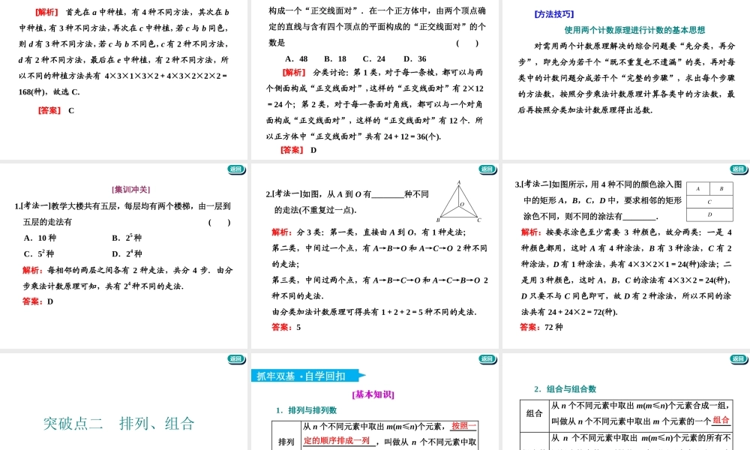The width and height of the screenshot is (750, 450).
Task: Click the 返回 button on the 组合与组合数 slide
Action: 737,359
